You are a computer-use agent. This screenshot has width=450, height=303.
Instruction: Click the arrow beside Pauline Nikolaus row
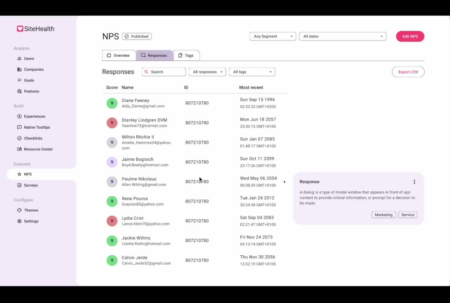tap(284, 181)
